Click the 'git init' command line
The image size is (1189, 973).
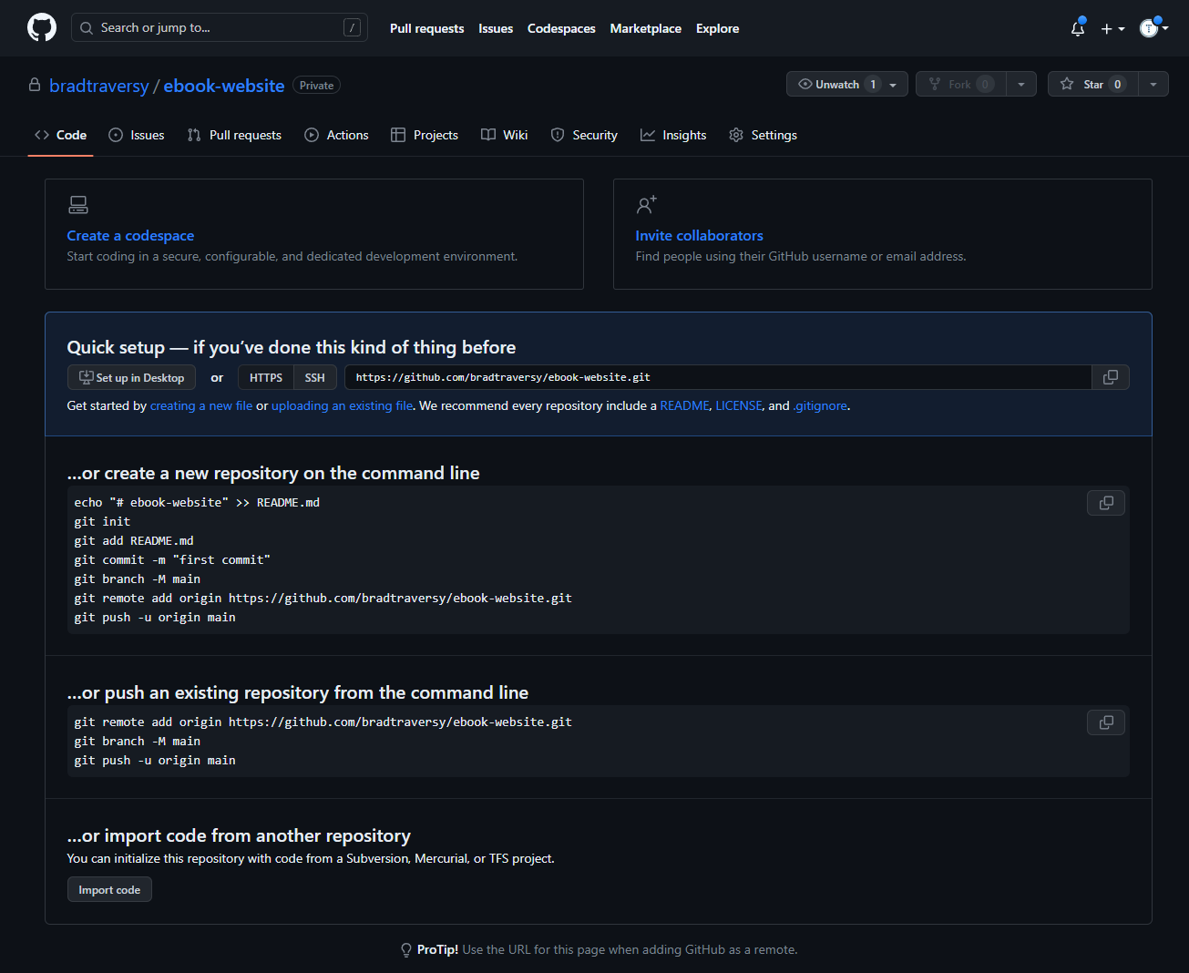tap(102, 521)
